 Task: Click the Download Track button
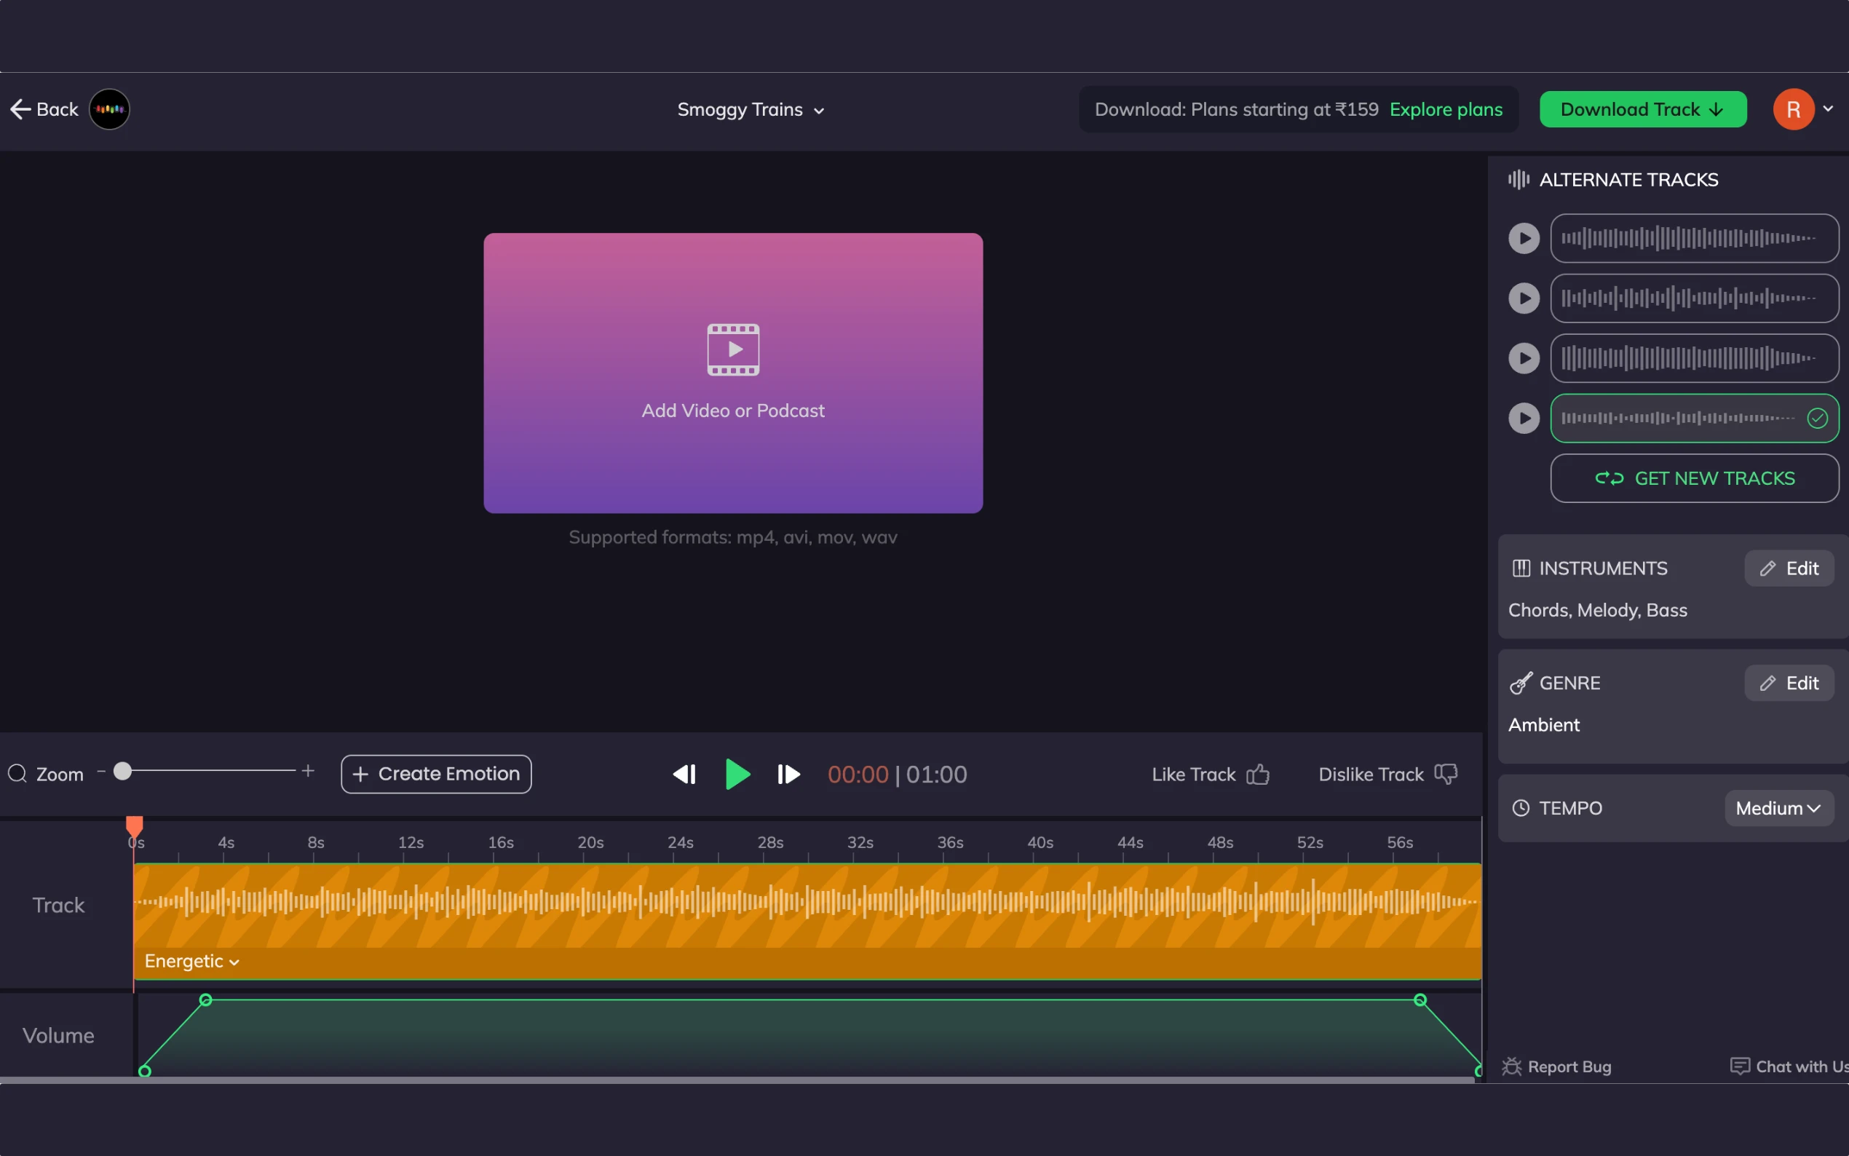click(x=1642, y=108)
